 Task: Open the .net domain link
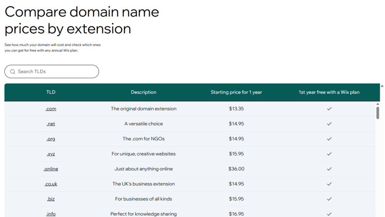tap(51, 124)
